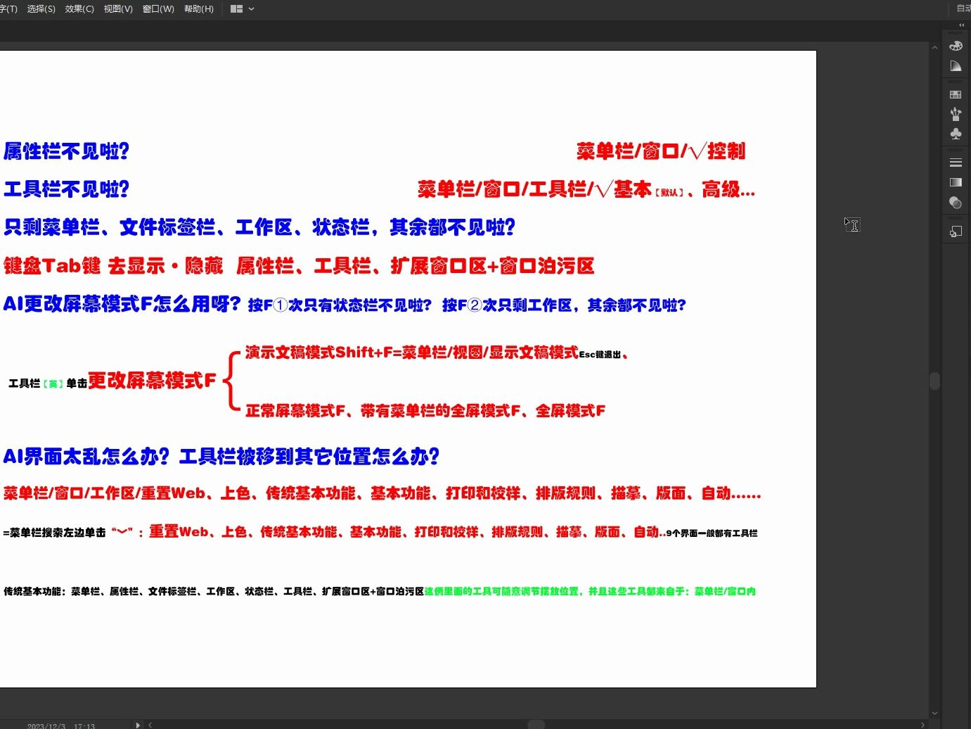This screenshot has width=971, height=729.
Task: Open the 视图(V) menu
Action: (118, 9)
